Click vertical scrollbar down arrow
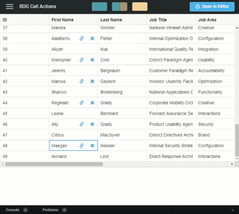This screenshot has width=239, height=214. click(237, 159)
